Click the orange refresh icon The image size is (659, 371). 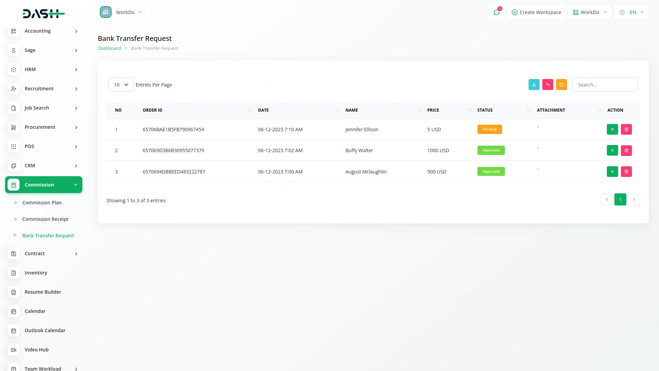click(x=561, y=85)
